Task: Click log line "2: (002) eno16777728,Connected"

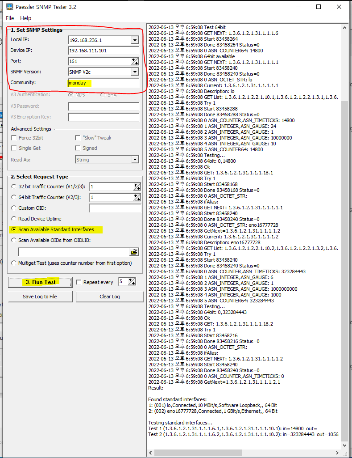Action: pyautogui.click(x=213, y=411)
